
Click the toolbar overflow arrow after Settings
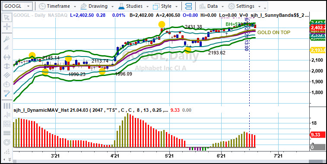265,8
